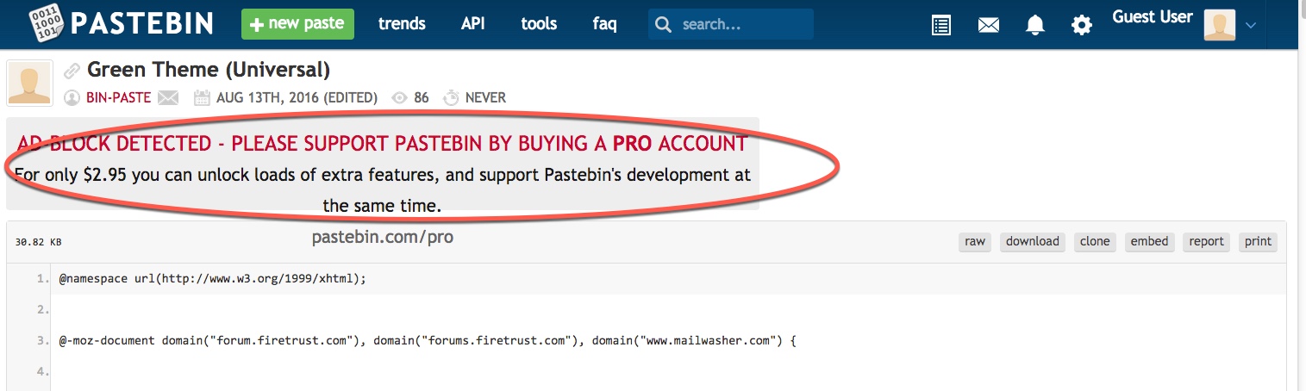1306x391 pixels.
Task: Click the NEVER expiration text
Action: [x=485, y=97]
